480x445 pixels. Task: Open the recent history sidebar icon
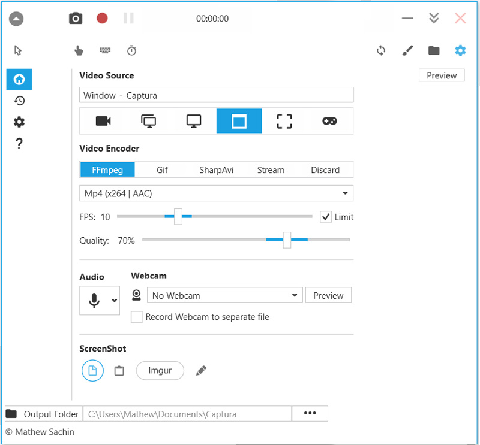tap(19, 101)
